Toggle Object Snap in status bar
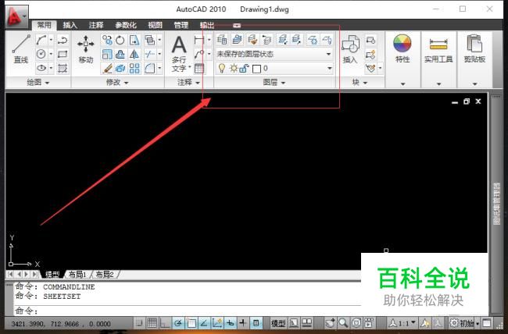Image resolution: width=508 pixels, height=334 pixels. click(x=191, y=322)
